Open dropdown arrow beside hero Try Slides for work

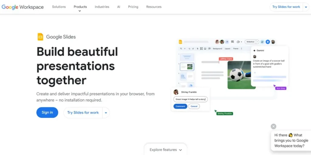(106, 113)
